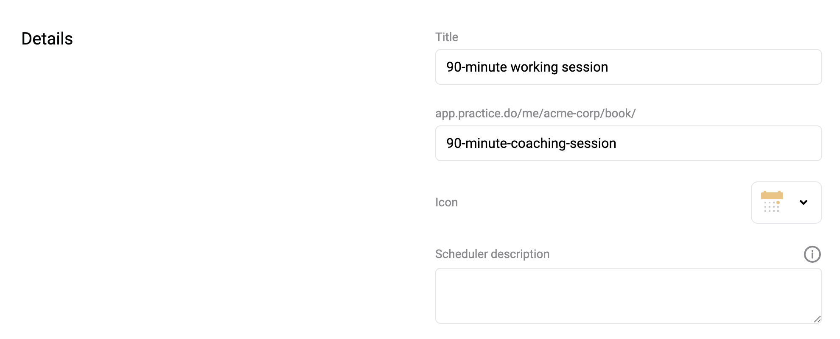The width and height of the screenshot is (840, 339).
Task: Click into the Scheduler description text area
Action: (x=628, y=296)
